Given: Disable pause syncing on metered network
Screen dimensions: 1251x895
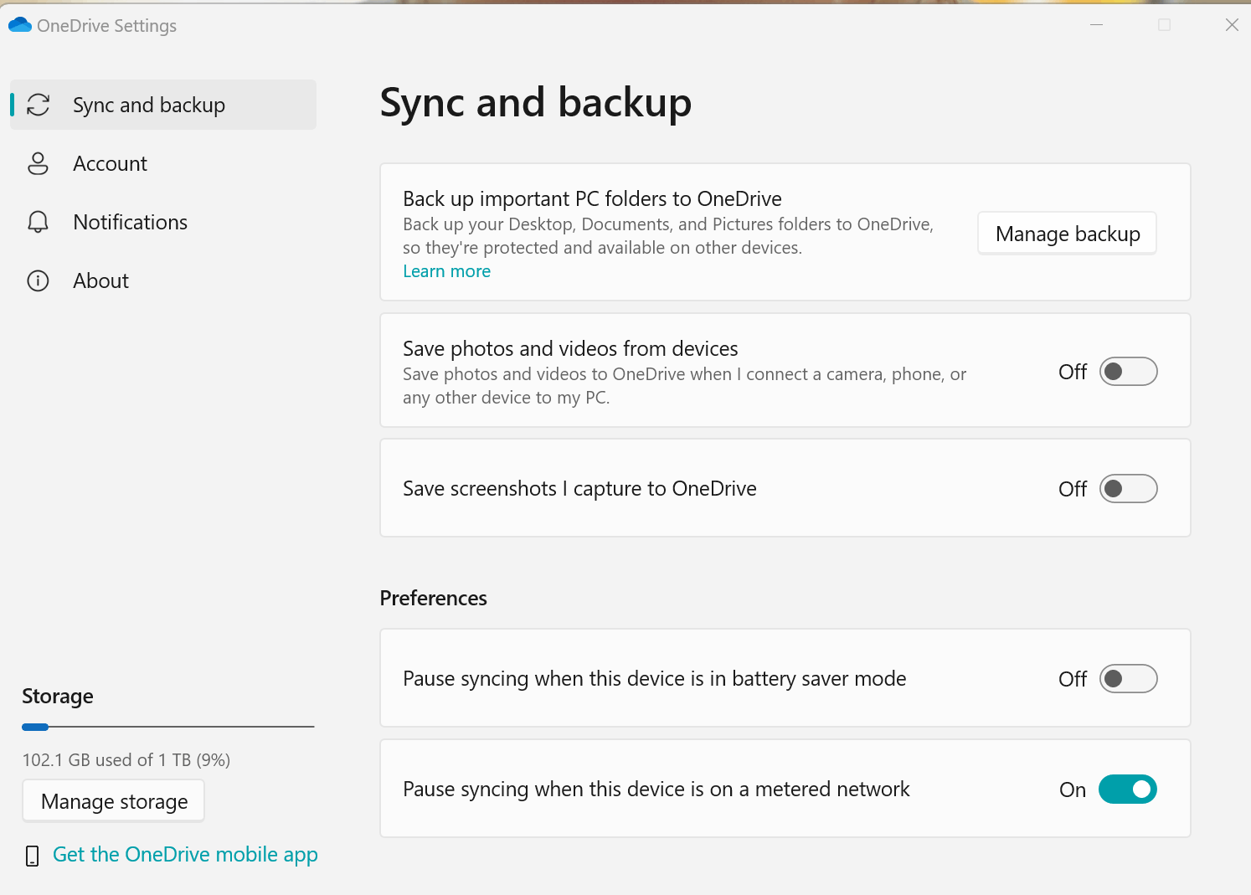Looking at the screenshot, I should point(1128,790).
